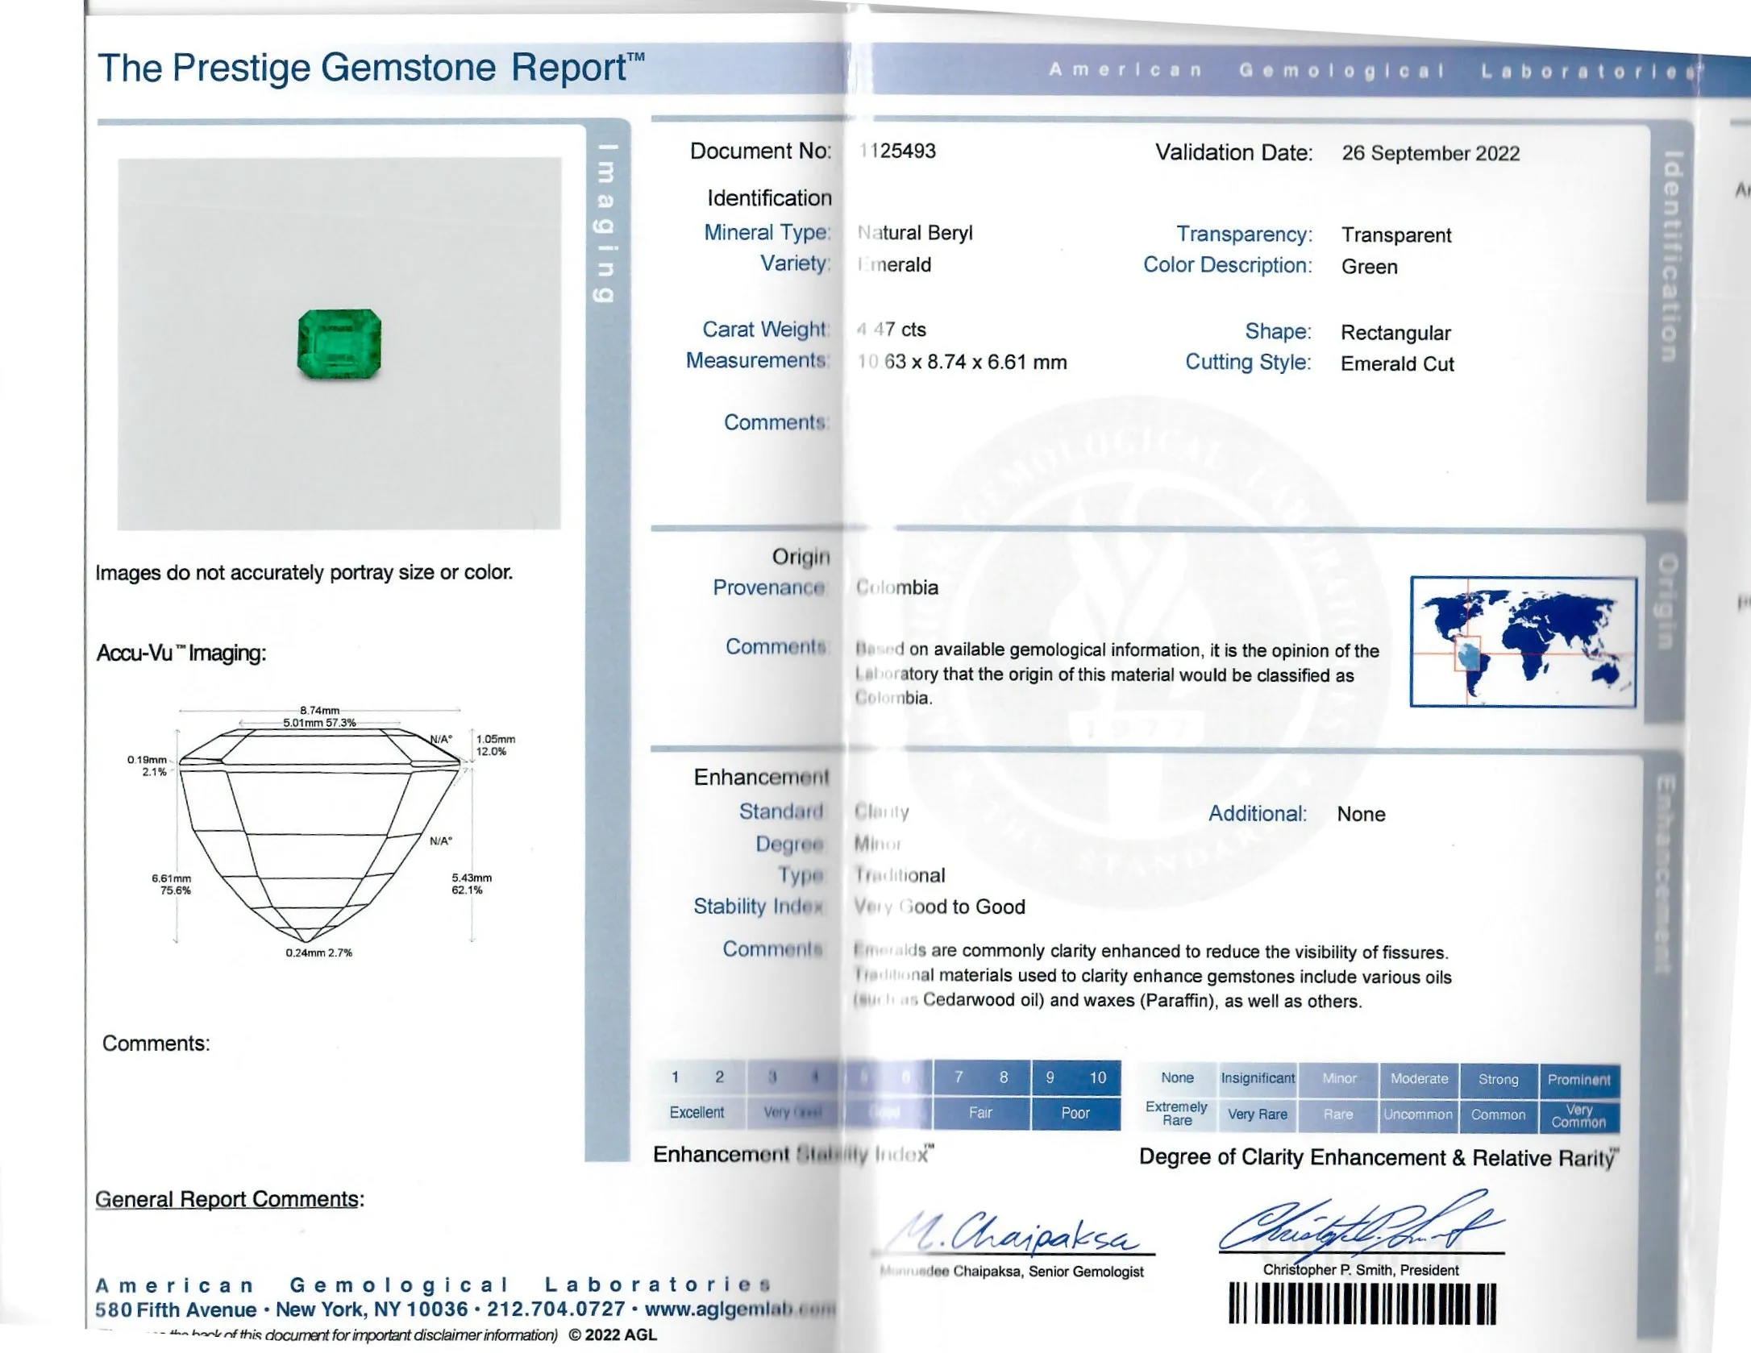
Task: Click the Christopher P. Smith signature
Action: tap(1361, 1223)
